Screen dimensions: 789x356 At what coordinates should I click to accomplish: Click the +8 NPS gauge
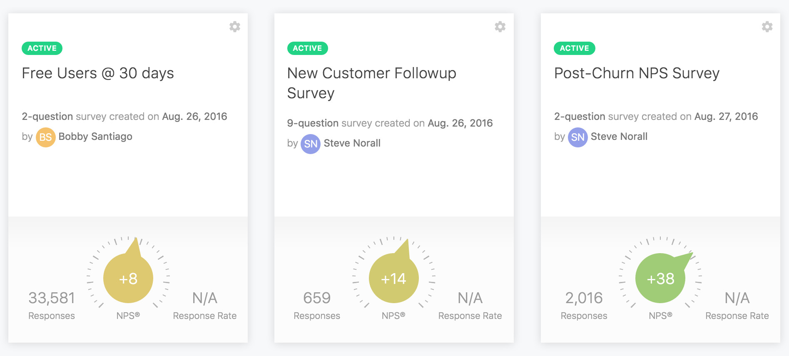[x=128, y=278]
